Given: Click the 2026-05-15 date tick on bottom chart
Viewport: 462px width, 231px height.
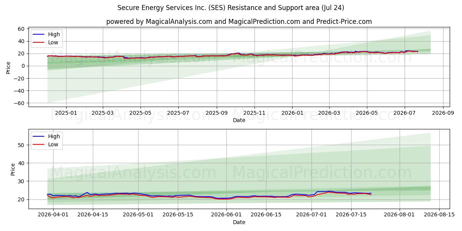Looking at the screenshot, I should (x=178, y=215).
